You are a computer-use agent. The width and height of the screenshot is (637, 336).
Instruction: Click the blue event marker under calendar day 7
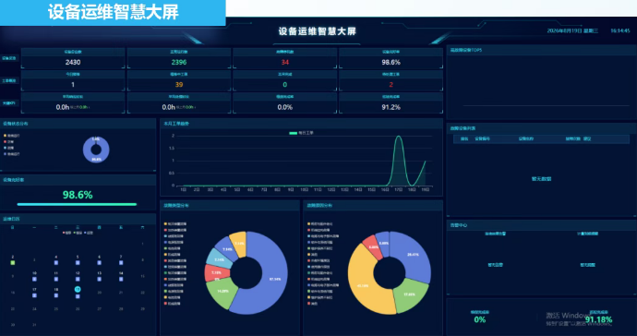pos(121,263)
